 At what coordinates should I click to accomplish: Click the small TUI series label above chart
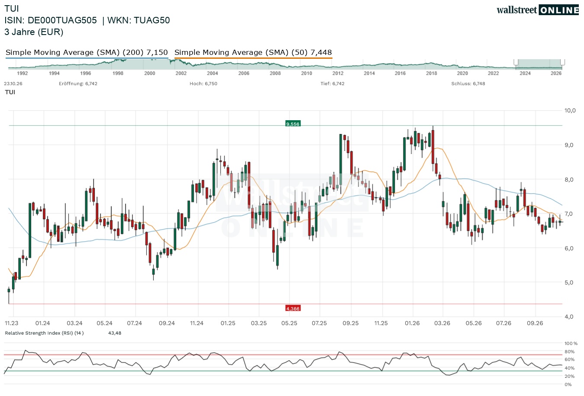pos(10,92)
